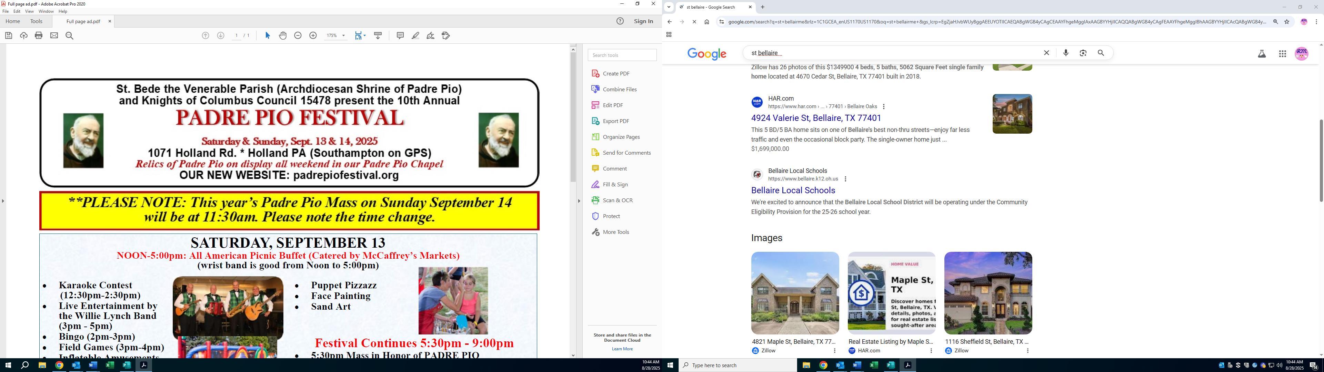This screenshot has height=372, width=1324.
Task: Click the zoom in plus icon
Action: click(313, 35)
